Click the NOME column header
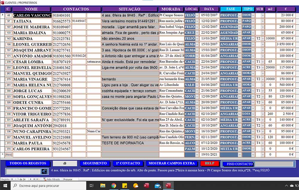 point(31,9)
